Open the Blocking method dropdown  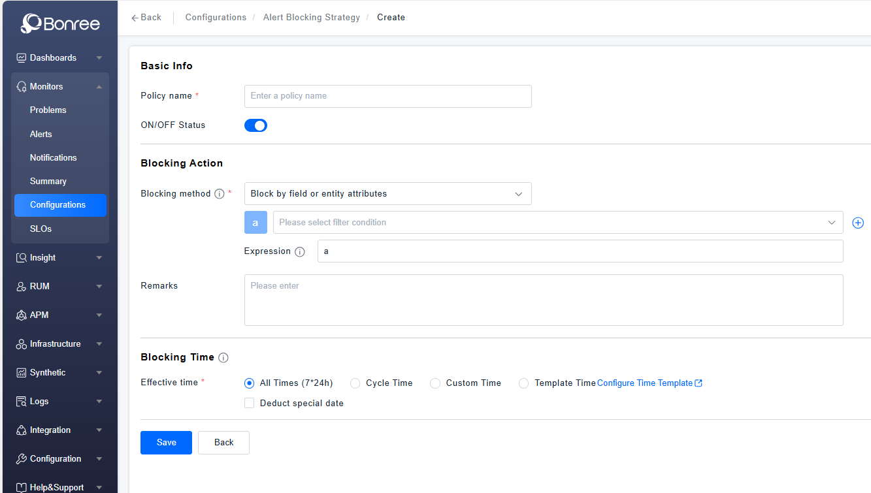click(387, 194)
